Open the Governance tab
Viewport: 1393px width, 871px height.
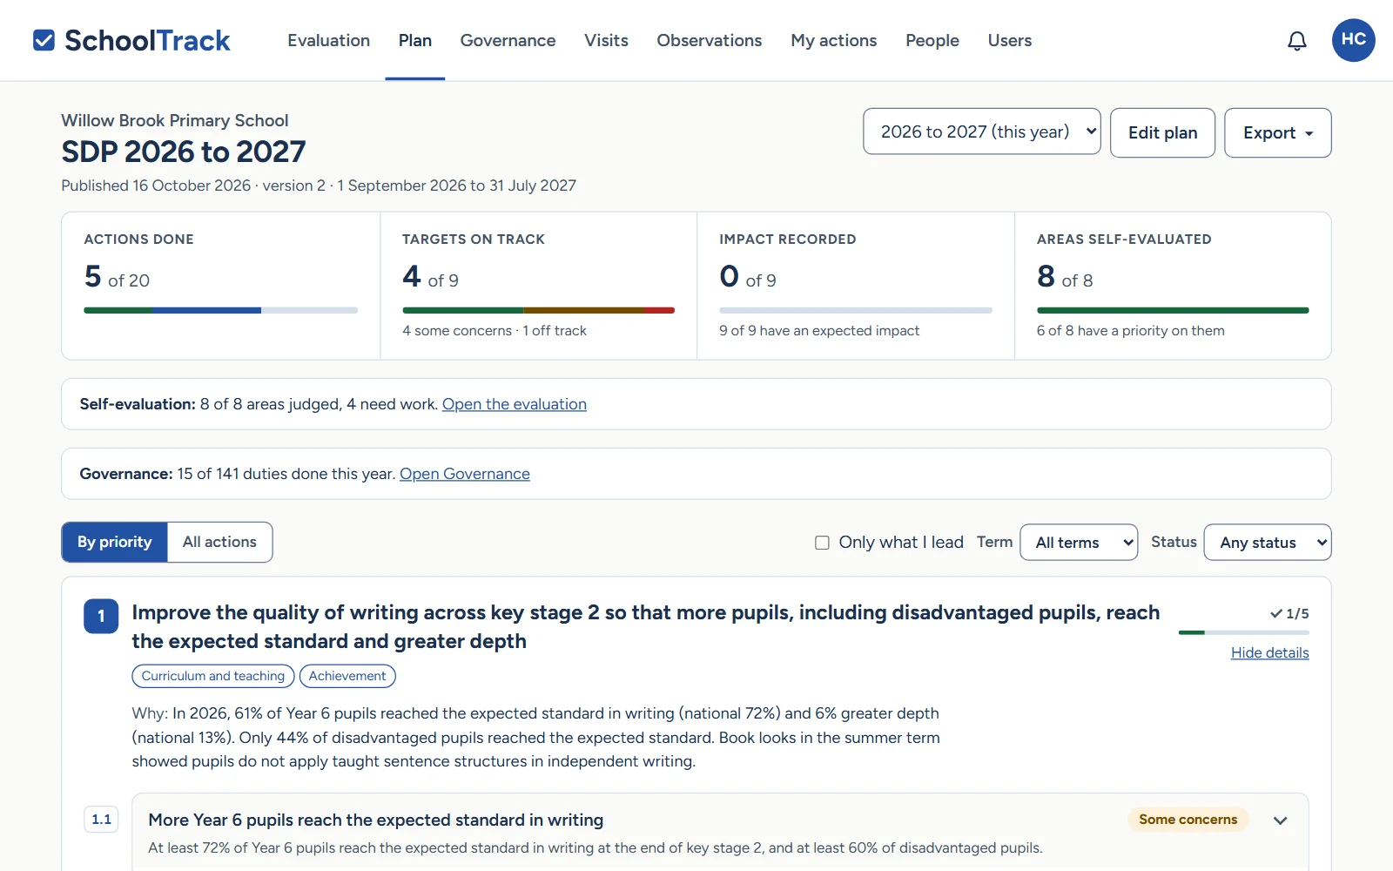tap(508, 40)
